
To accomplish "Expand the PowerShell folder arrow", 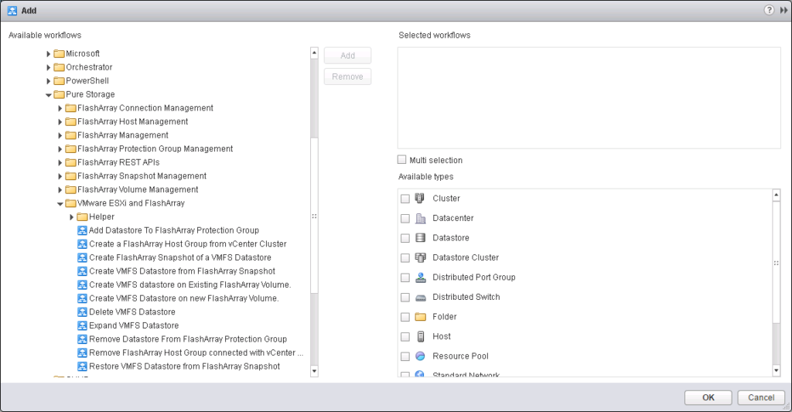I will 49,81.
